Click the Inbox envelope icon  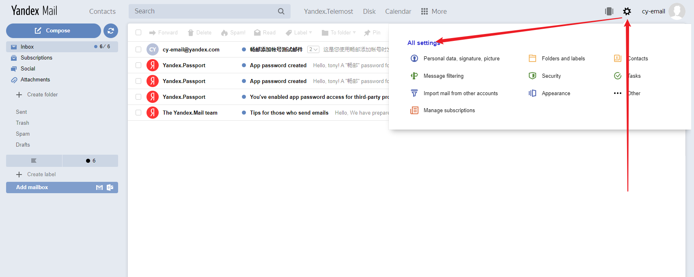click(14, 47)
